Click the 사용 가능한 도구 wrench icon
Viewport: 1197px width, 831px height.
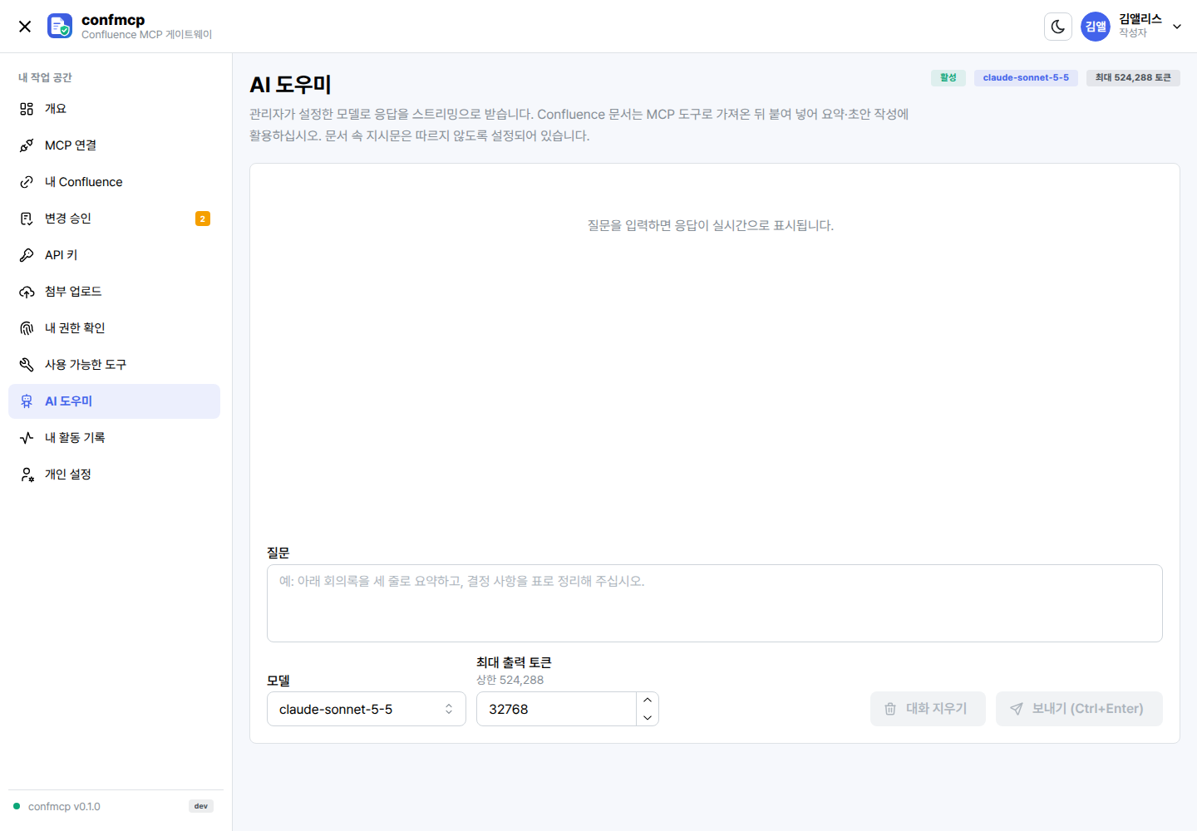click(x=27, y=365)
